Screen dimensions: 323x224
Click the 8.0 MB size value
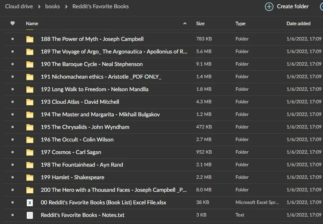click(204, 190)
